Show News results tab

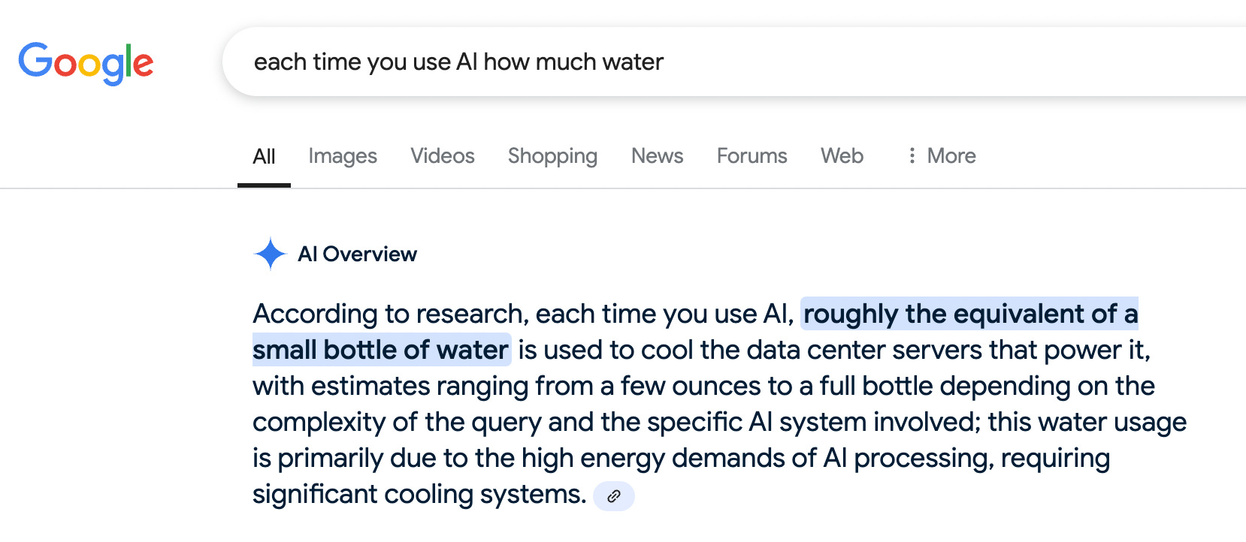point(657,156)
